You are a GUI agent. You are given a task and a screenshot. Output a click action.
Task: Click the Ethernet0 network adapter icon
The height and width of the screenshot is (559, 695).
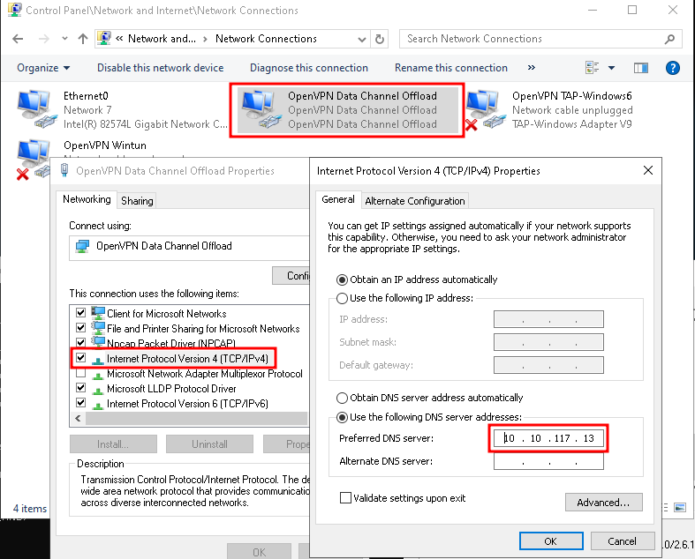tap(35, 109)
